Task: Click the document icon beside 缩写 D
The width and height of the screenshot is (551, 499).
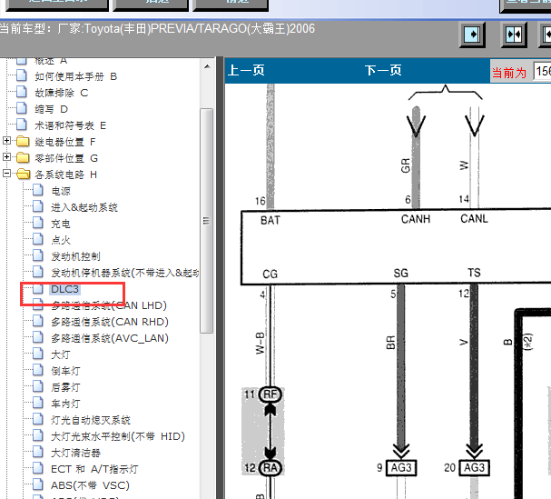Action: tap(22, 108)
